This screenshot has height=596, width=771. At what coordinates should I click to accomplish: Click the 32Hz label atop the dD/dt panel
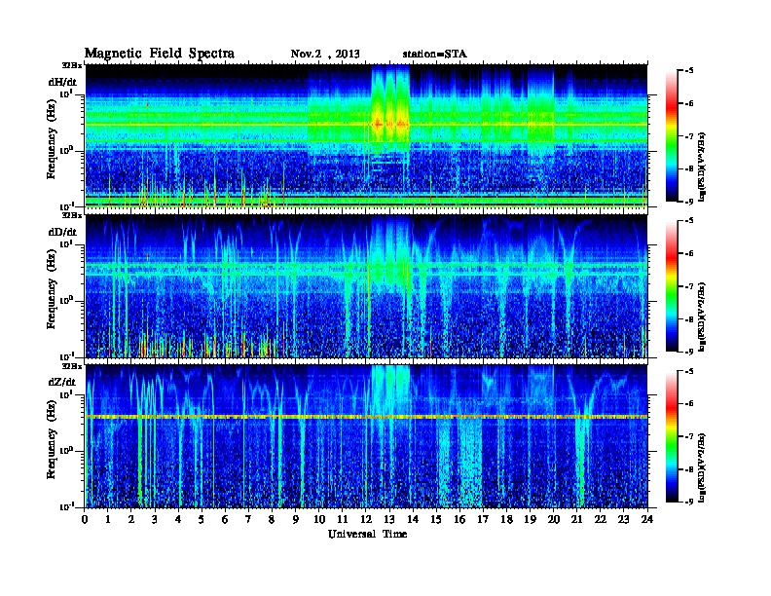coord(72,215)
